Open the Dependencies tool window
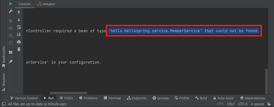 tap(253, 98)
